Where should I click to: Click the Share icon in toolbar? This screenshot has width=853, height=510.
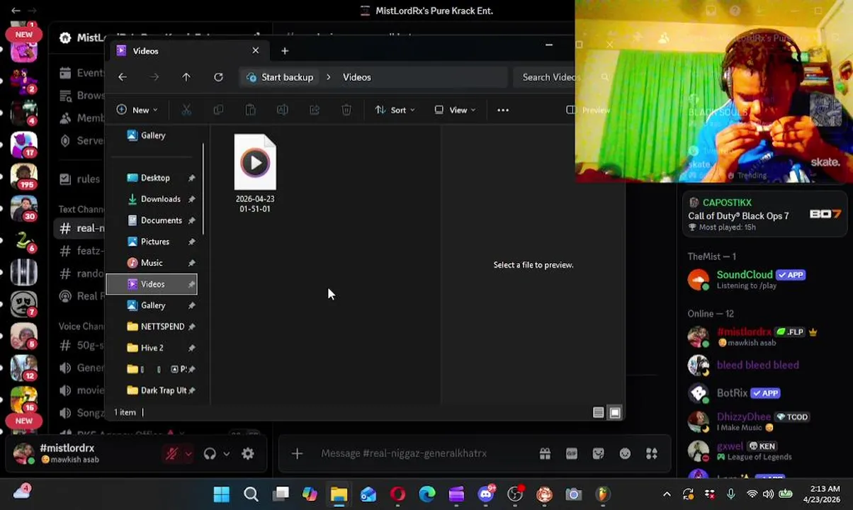(x=315, y=110)
